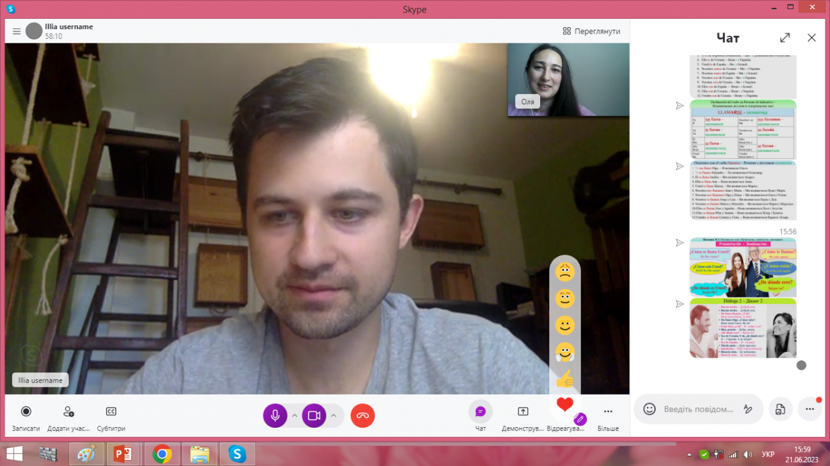Click the red end call button

(x=362, y=415)
